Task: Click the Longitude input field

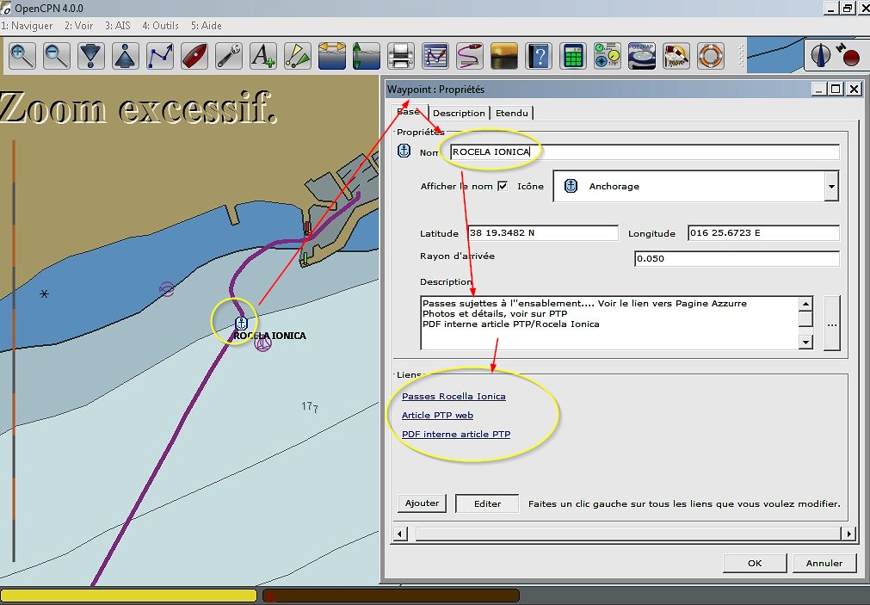Action: (763, 233)
